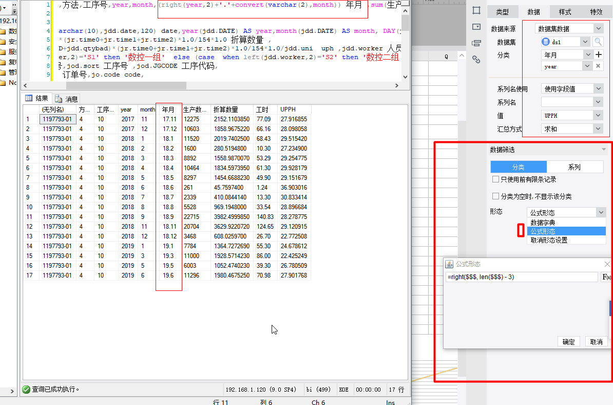Close the 公式形态 dialog

pyautogui.click(x=607, y=264)
